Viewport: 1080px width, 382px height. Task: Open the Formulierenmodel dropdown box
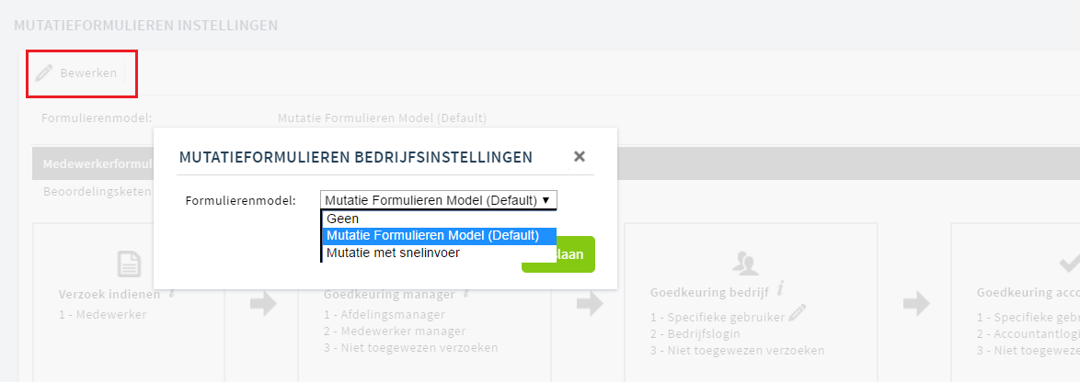click(x=439, y=200)
